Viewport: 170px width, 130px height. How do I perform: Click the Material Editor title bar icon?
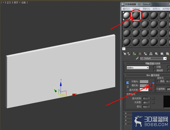123,4
